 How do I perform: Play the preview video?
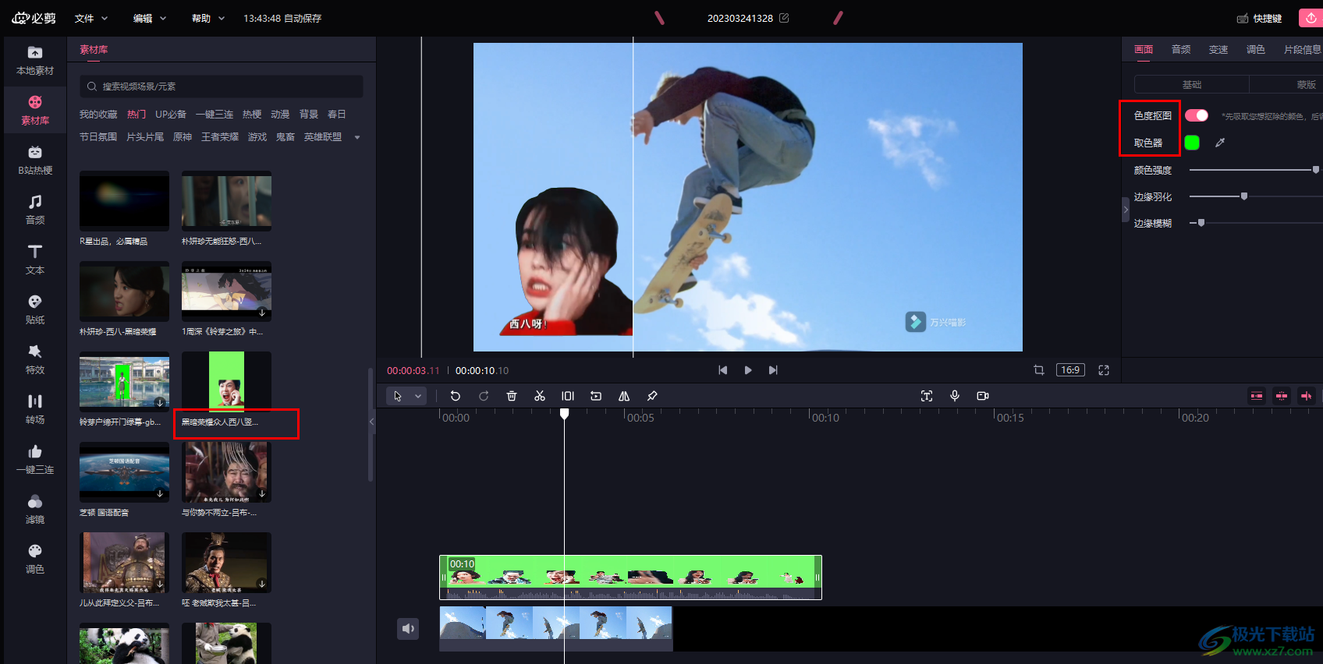[x=748, y=370]
